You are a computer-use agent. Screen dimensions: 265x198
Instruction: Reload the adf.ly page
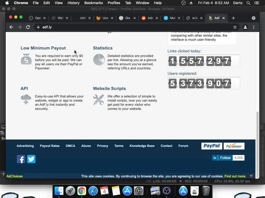pos(28,27)
